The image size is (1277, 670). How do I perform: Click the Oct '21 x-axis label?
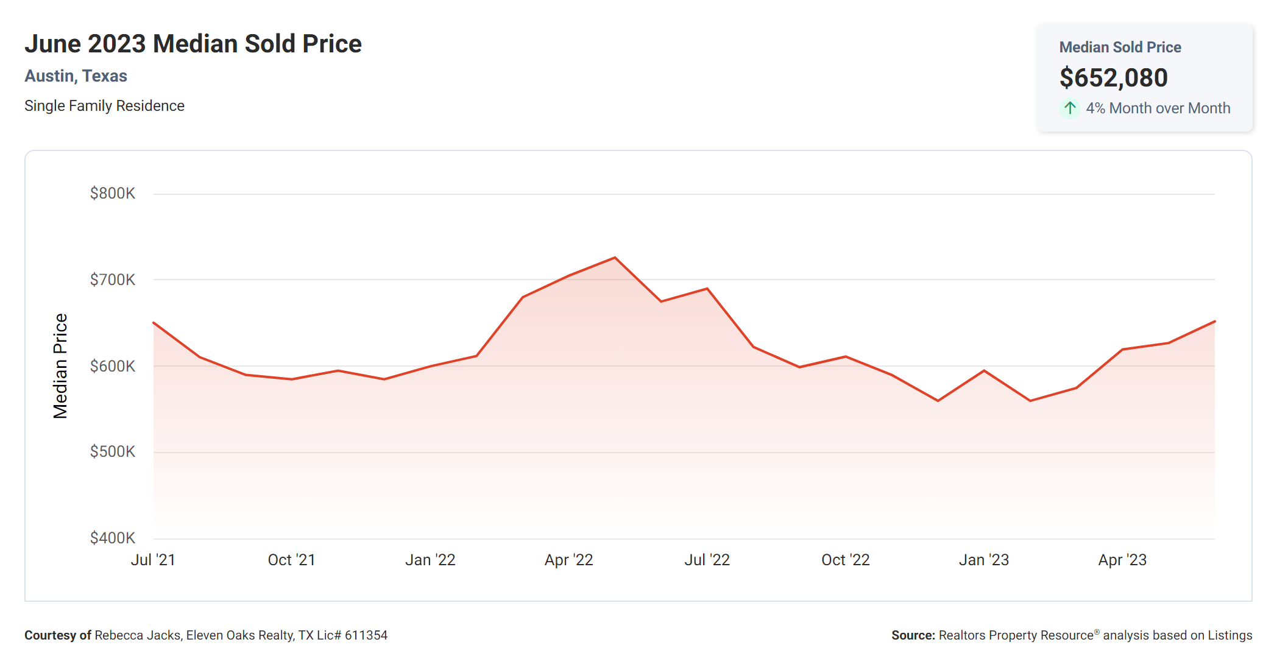292,560
